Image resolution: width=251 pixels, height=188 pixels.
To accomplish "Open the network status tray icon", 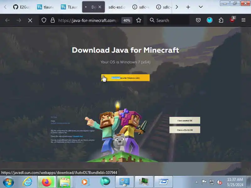I will pos(212,182).
